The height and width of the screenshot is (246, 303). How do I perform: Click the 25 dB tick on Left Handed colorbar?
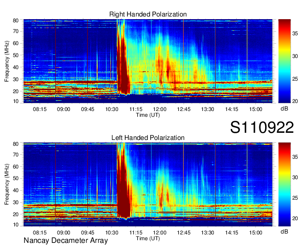tap(295, 198)
